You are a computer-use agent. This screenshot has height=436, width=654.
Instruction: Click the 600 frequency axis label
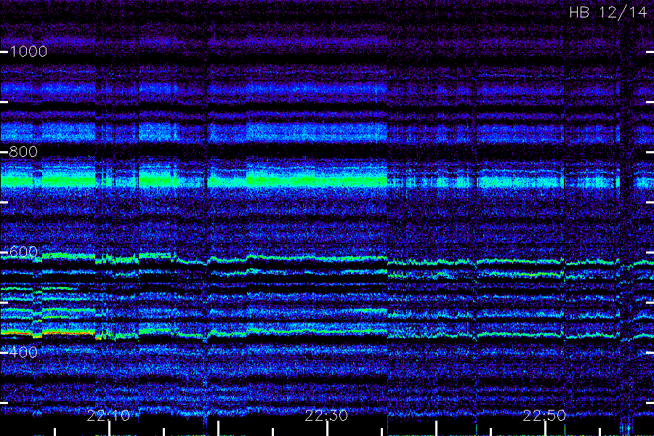[x=23, y=251]
